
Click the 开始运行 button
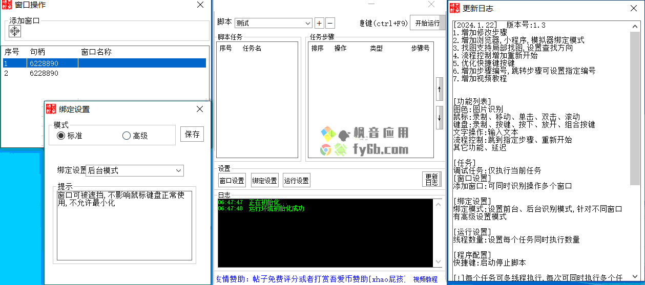427,23
